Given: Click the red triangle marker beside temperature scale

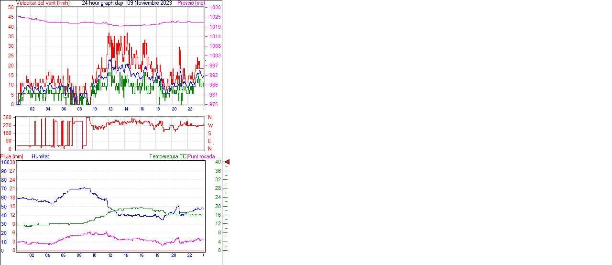Looking at the screenshot, I should pyautogui.click(x=227, y=162).
